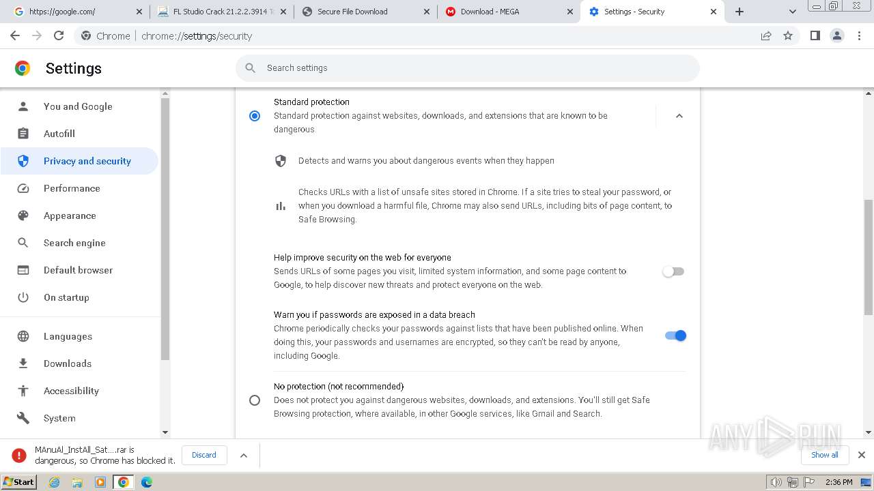This screenshot has height=491, width=874.
Task: Click the settings page vertical scrollbar
Action: (x=869, y=258)
